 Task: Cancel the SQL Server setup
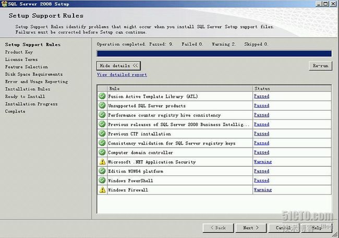283,228
